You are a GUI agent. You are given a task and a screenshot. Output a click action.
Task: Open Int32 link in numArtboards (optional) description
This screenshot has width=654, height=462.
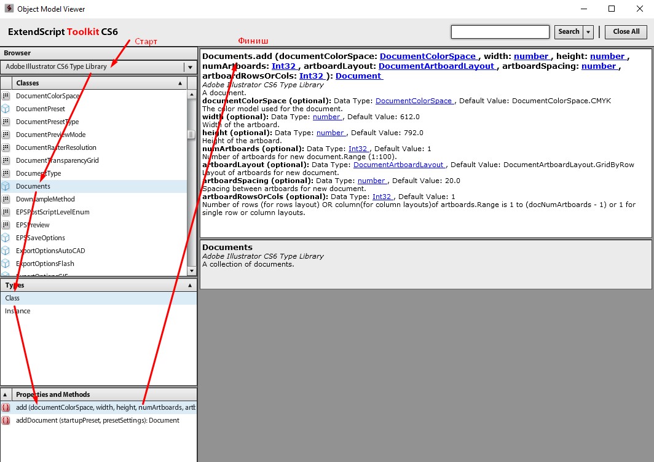358,149
